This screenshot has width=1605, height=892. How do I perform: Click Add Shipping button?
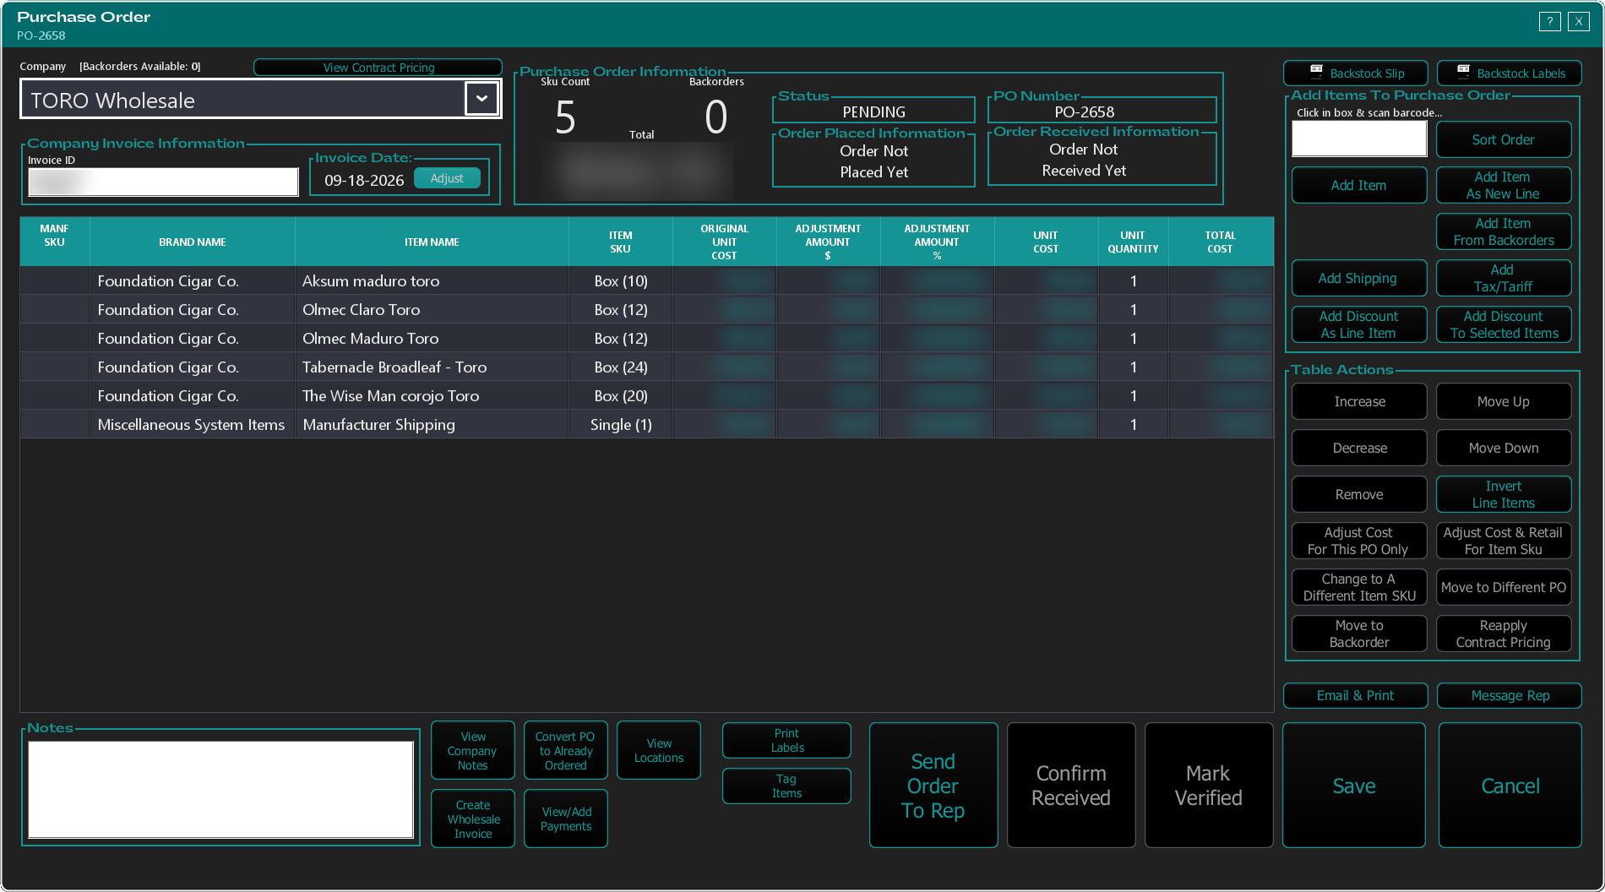[x=1359, y=278]
